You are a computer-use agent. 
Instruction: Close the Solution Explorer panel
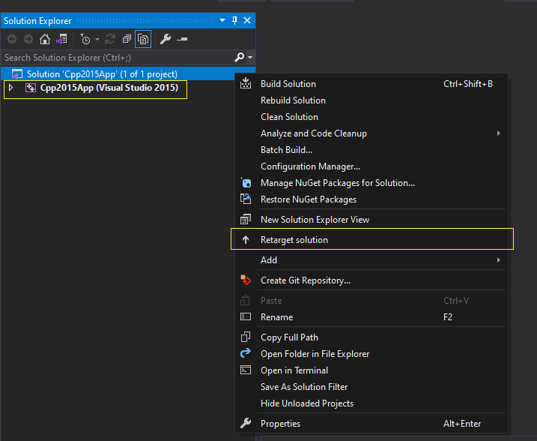click(247, 20)
